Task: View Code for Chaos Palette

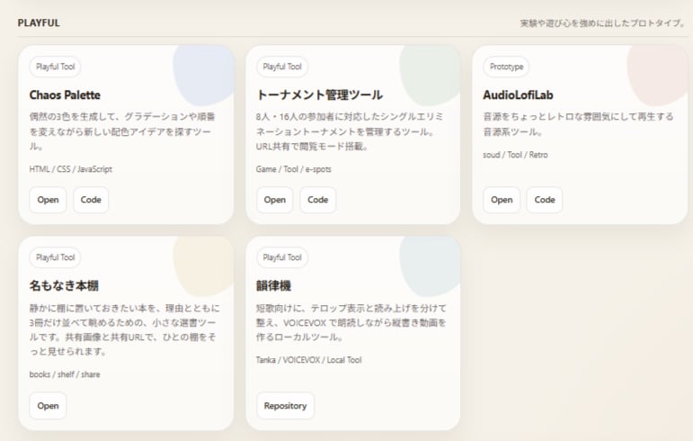Action: coord(91,200)
